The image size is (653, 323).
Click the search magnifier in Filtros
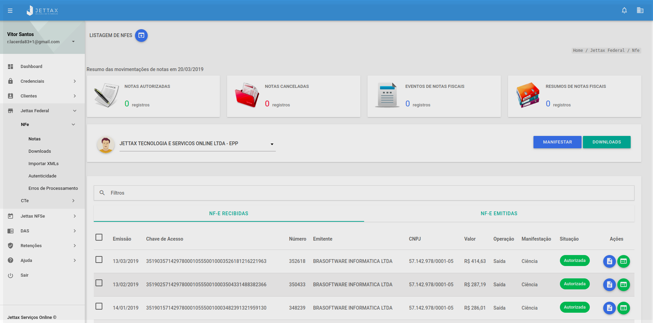point(102,193)
